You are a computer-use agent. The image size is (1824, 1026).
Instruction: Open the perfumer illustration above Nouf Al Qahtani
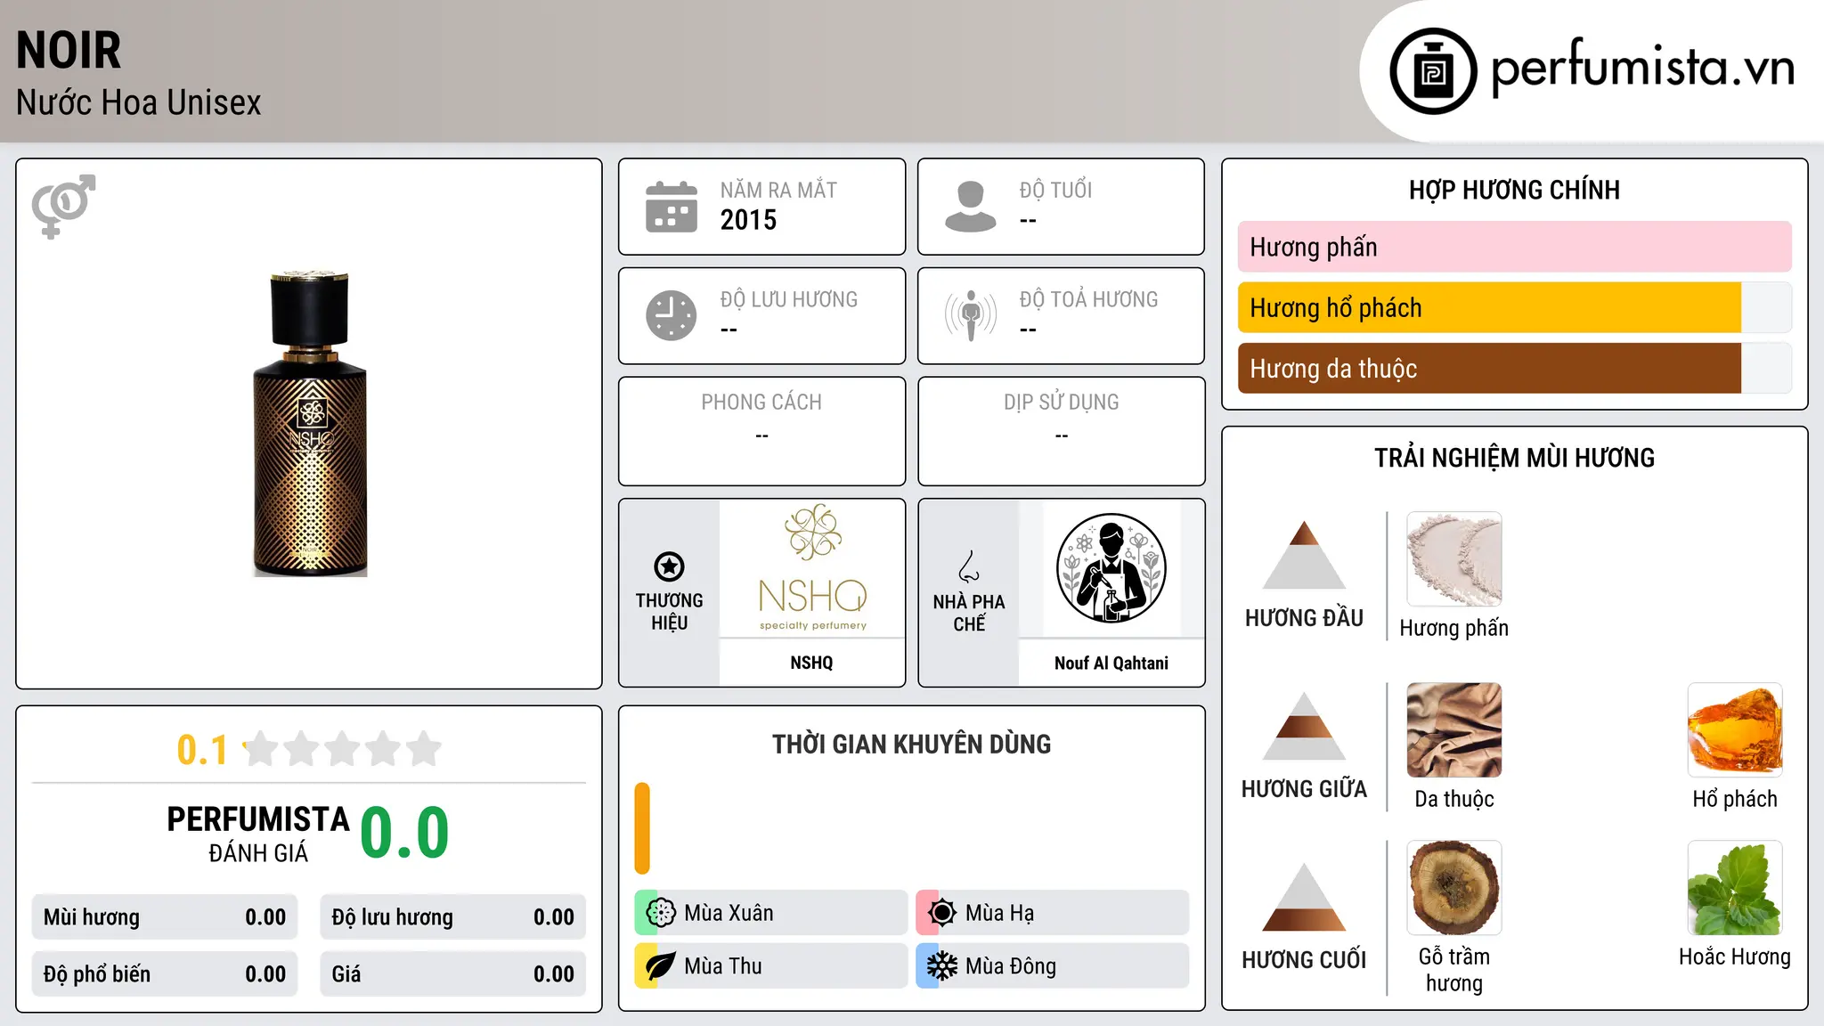tap(1111, 568)
